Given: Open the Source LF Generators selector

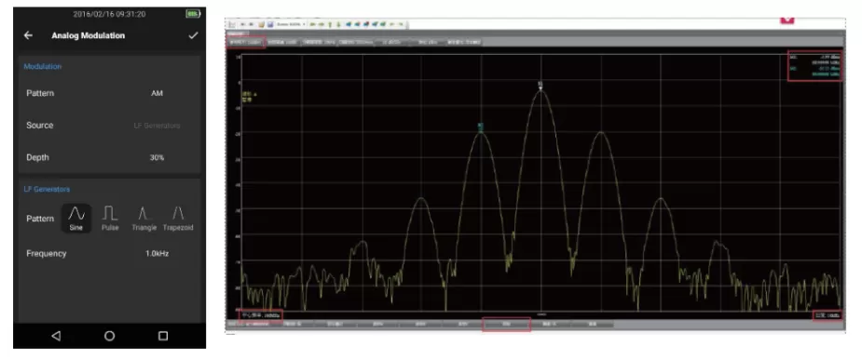Looking at the screenshot, I should pyautogui.click(x=110, y=126).
